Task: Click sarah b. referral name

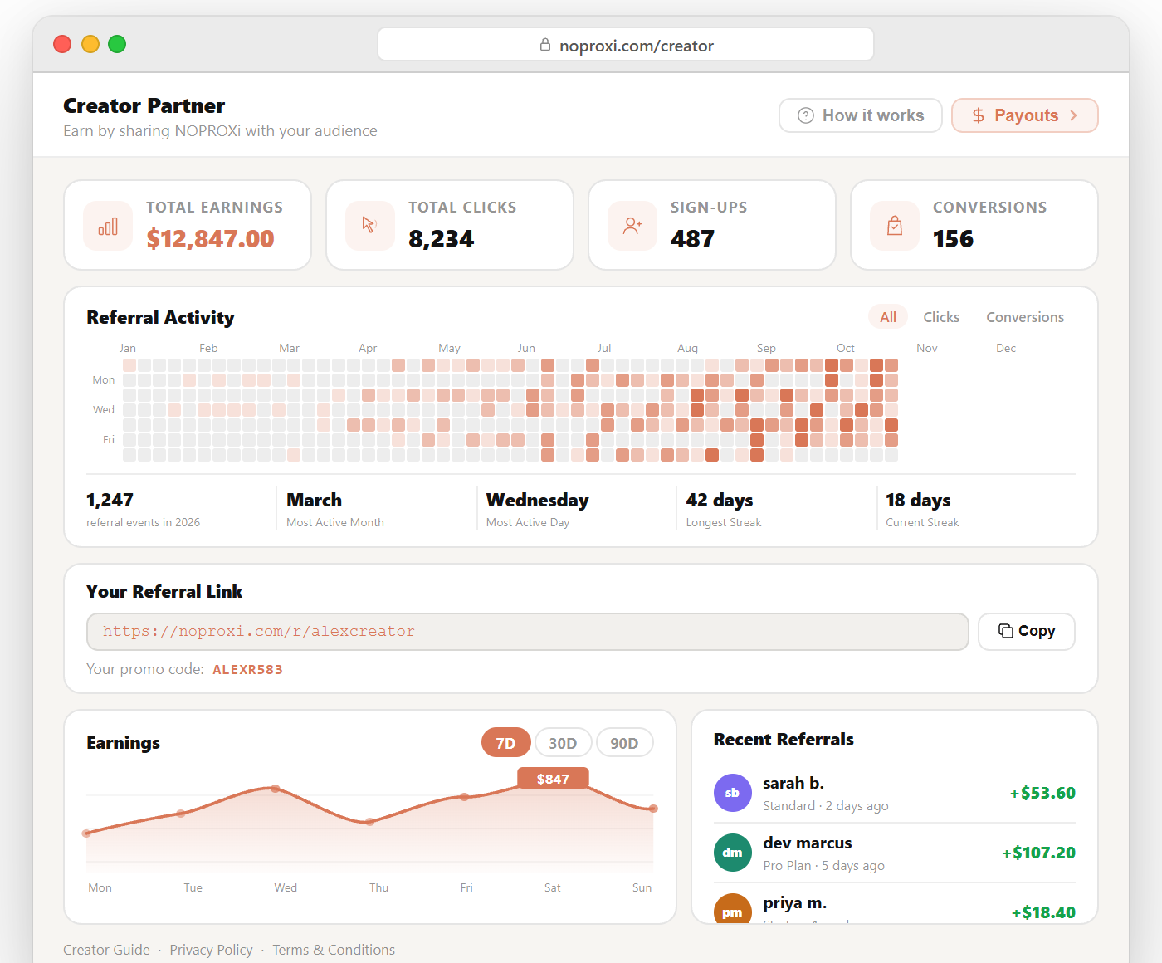Action: [x=793, y=784]
